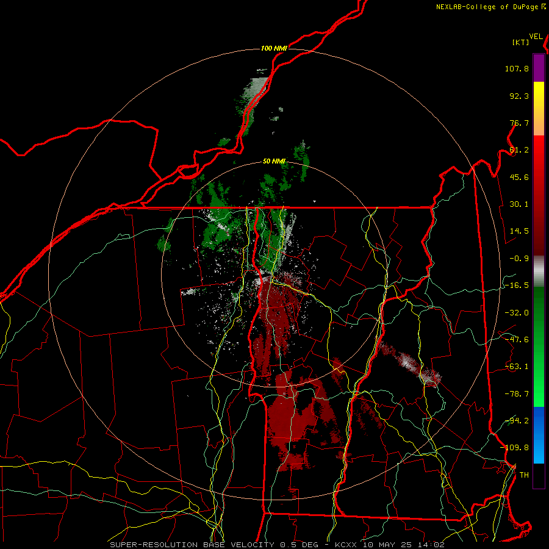This screenshot has height=549, width=549.
Task: Select the VEL legend title
Action: 536,37
